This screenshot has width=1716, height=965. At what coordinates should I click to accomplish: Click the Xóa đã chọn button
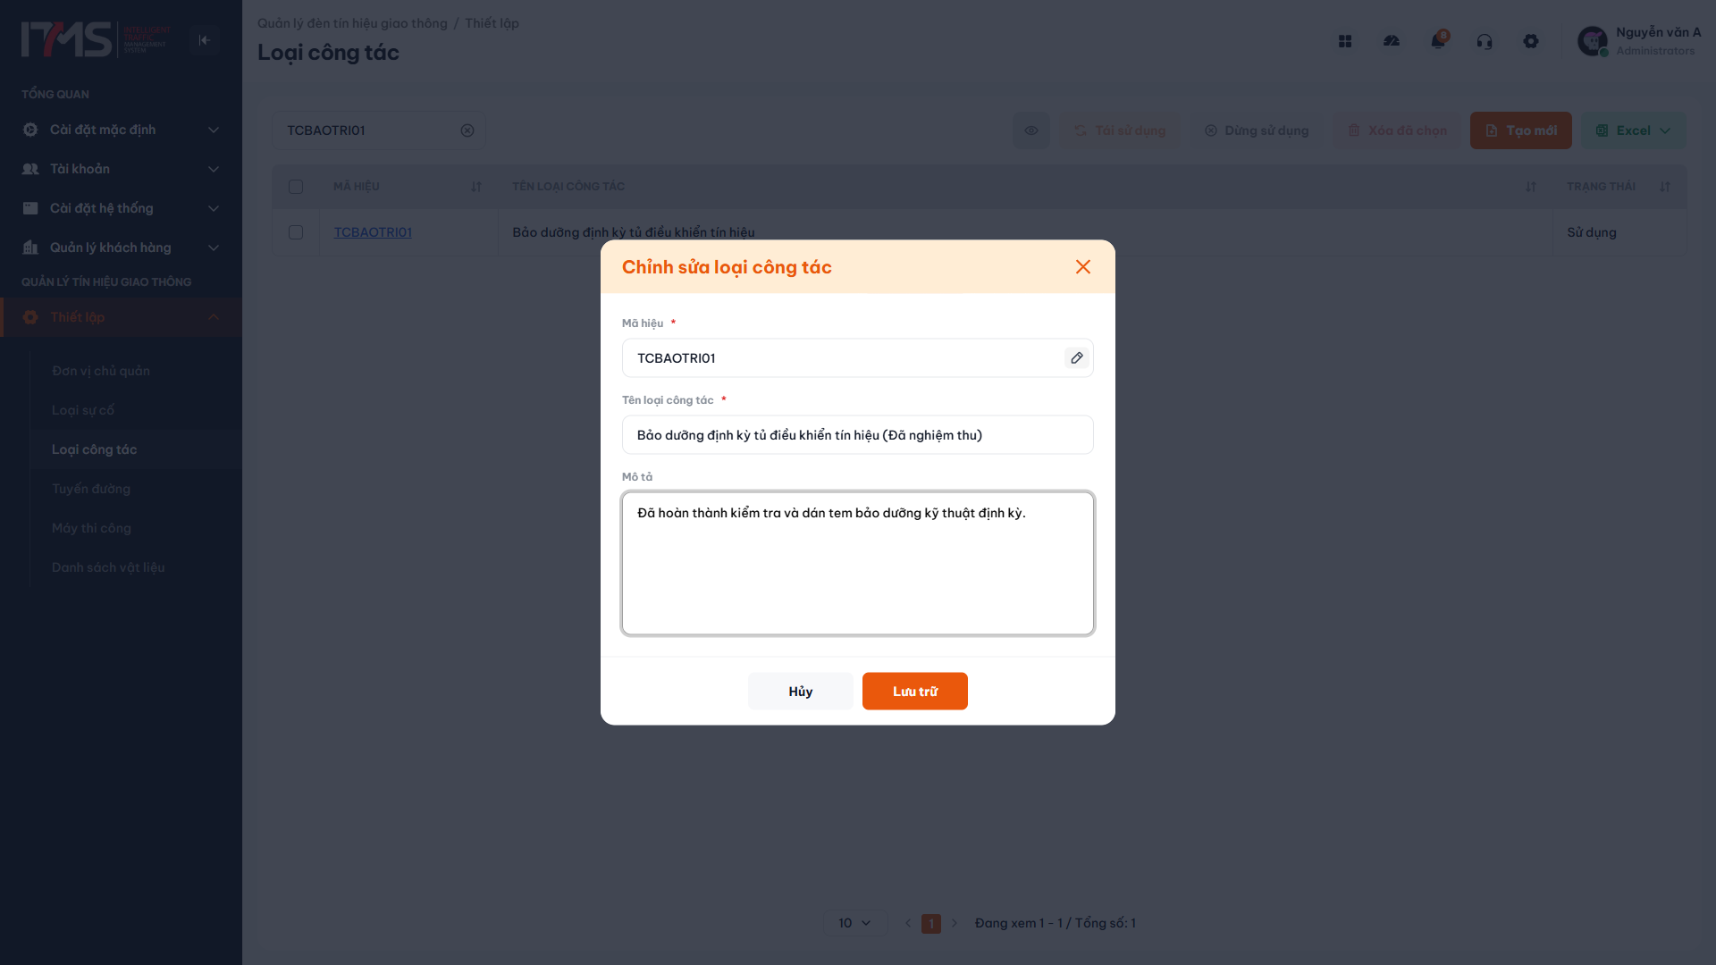[x=1397, y=130]
